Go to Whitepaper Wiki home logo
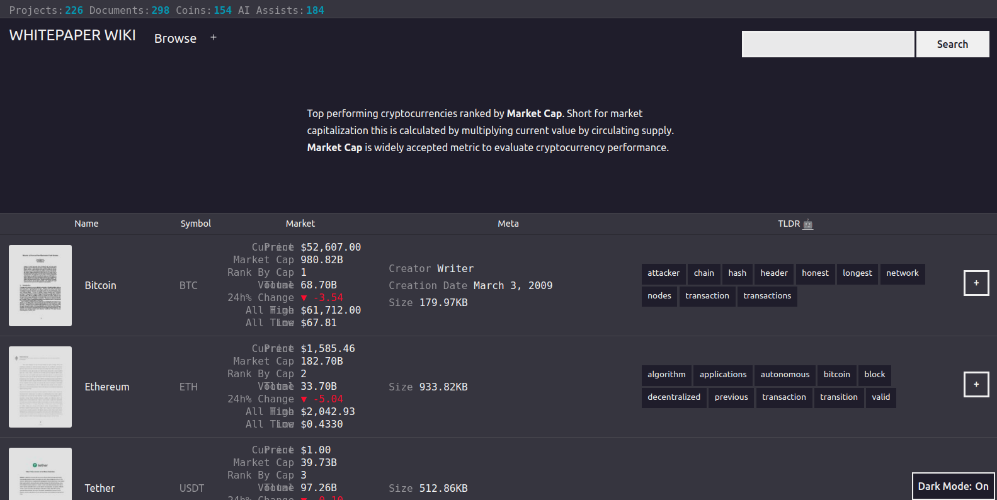The height and width of the screenshot is (500, 997). pyautogui.click(x=72, y=35)
